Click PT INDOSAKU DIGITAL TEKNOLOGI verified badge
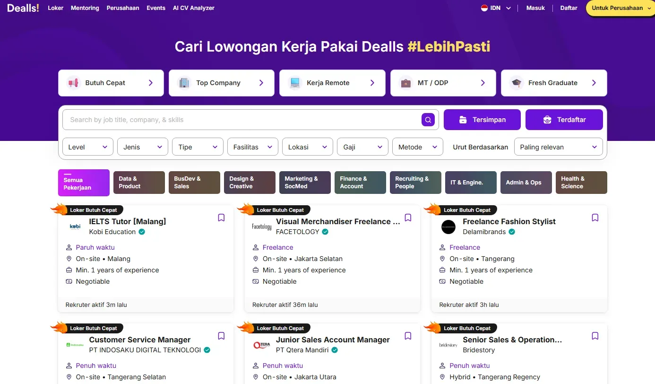This screenshot has width=655, height=384. point(207,350)
